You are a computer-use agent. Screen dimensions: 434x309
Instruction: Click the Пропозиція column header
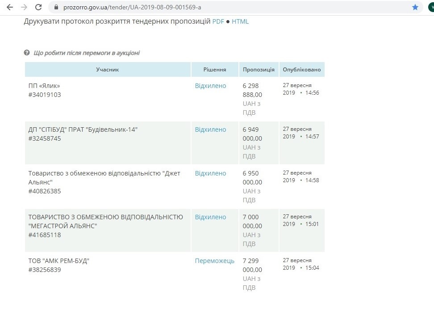[259, 70]
